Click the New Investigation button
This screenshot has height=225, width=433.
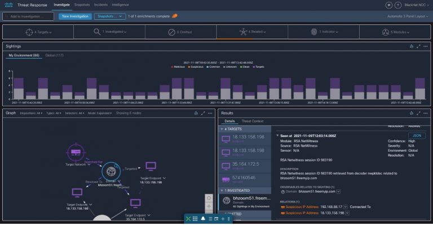(x=75, y=16)
